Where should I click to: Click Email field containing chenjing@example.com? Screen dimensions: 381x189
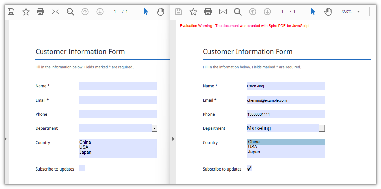[286, 100]
